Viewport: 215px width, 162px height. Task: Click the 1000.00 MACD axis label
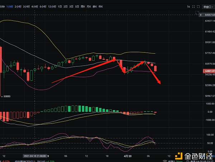click(x=210, y=104)
